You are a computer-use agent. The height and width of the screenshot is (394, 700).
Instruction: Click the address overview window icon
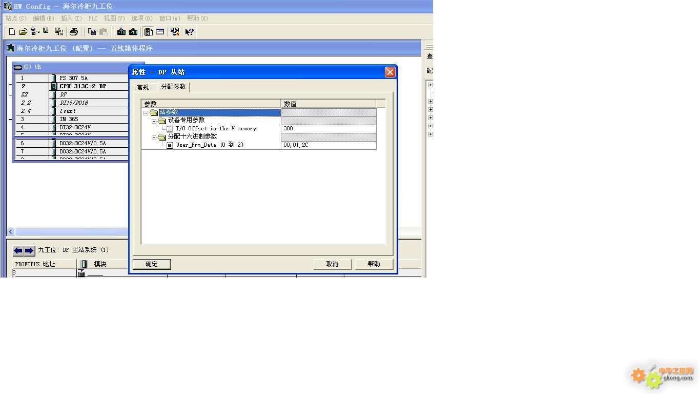160,32
